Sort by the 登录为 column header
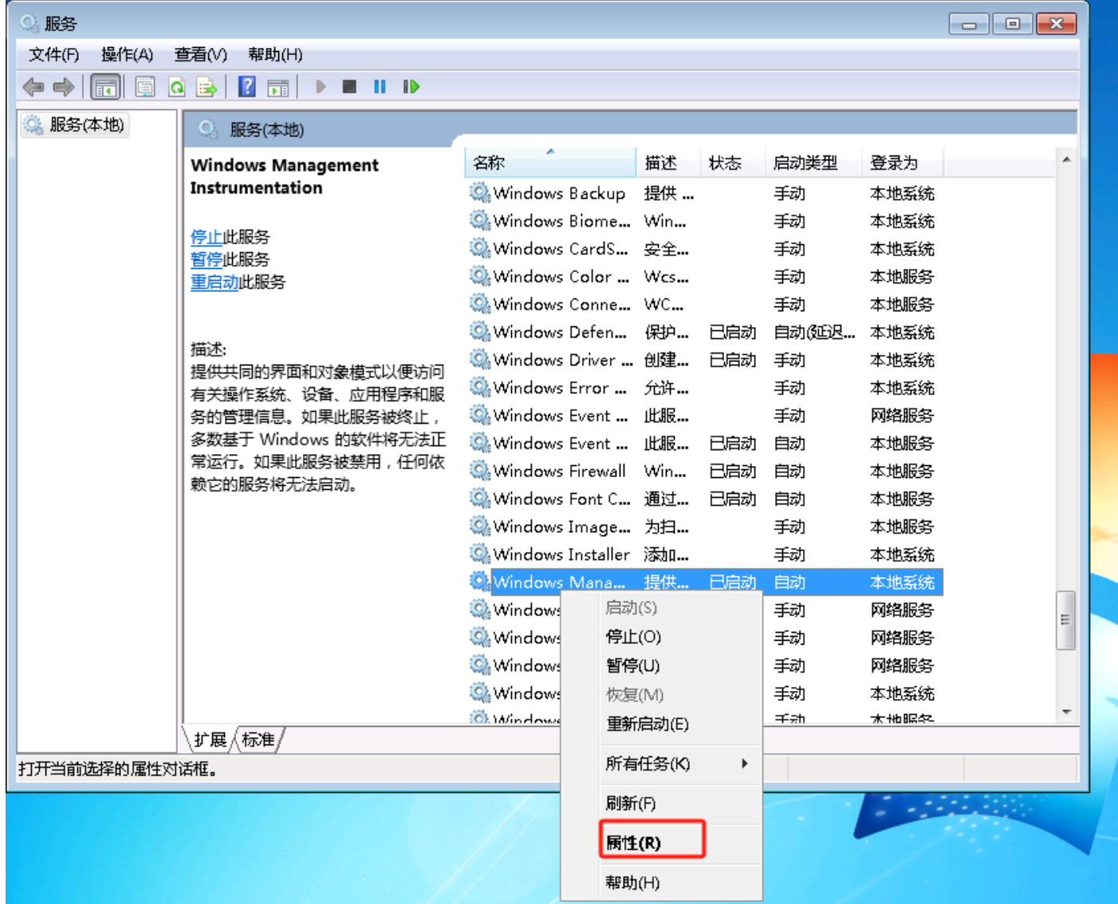The width and height of the screenshot is (1118, 904). point(903,163)
